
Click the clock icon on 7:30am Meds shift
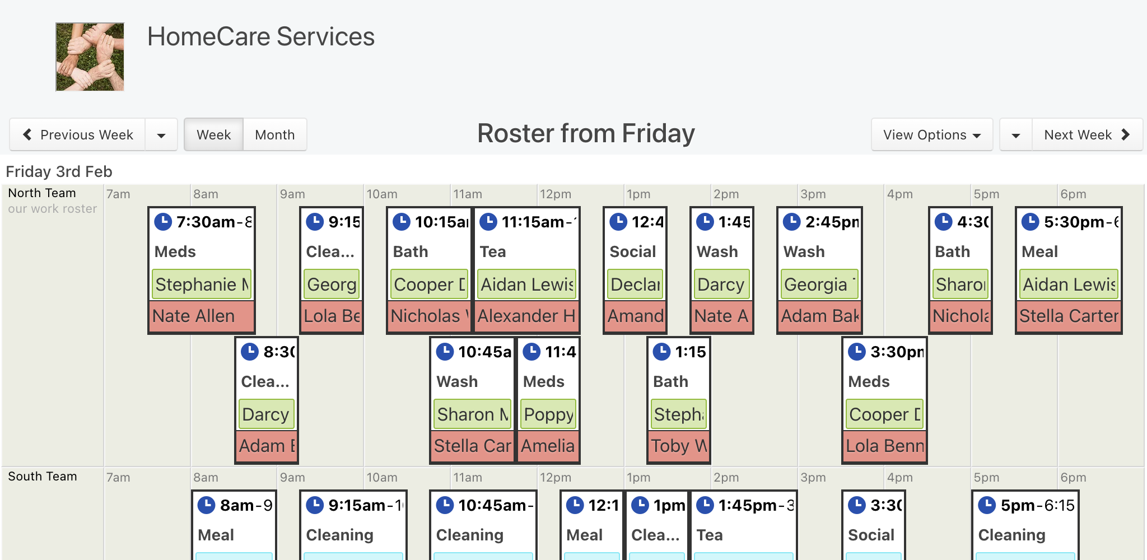click(163, 222)
